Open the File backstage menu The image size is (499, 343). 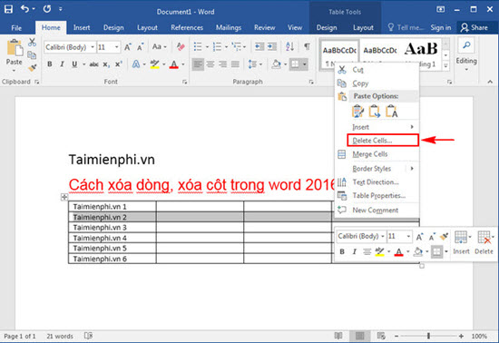pyautogui.click(x=16, y=28)
